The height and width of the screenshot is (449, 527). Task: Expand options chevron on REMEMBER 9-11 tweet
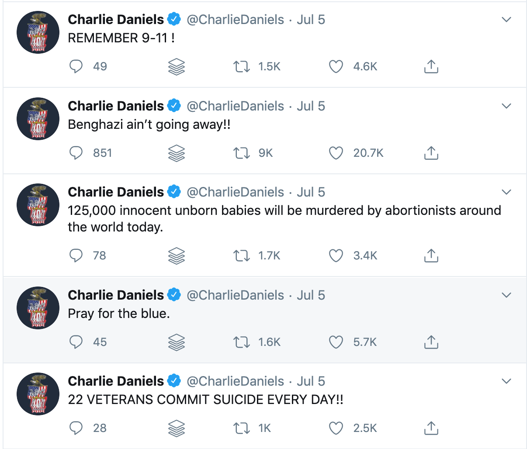(x=506, y=20)
